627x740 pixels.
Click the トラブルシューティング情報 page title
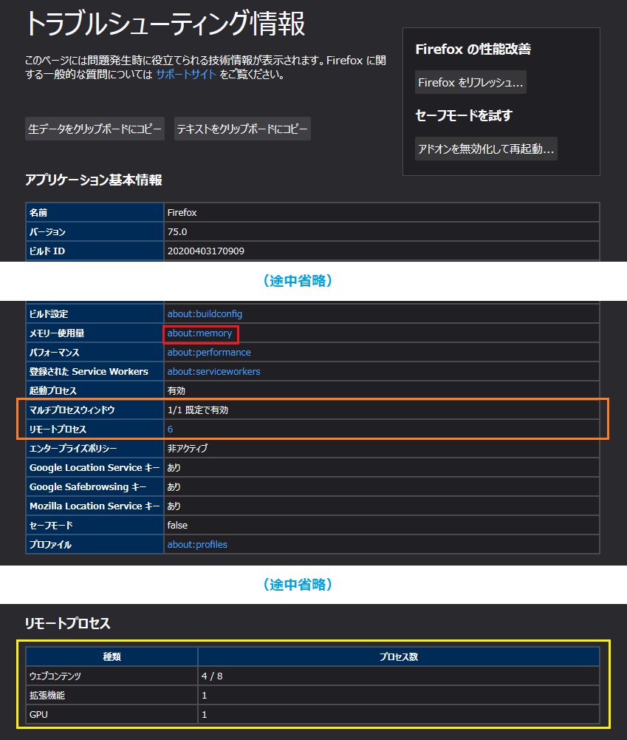[x=165, y=23]
